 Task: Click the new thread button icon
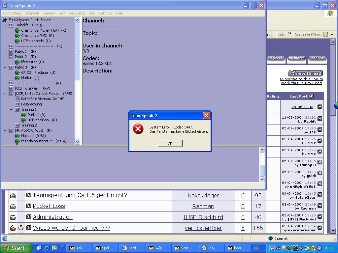coord(292,73)
